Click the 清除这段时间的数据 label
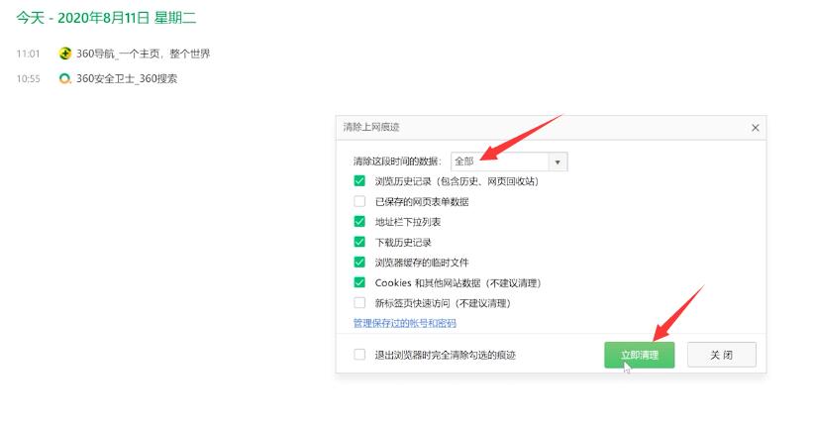 coord(397,161)
